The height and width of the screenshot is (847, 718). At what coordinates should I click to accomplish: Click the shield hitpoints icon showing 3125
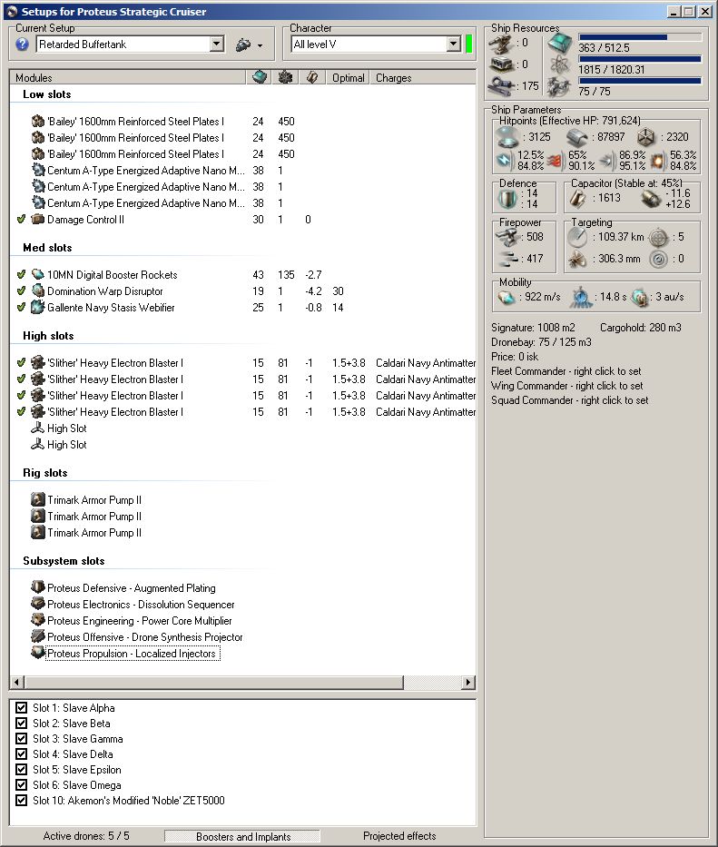507,137
